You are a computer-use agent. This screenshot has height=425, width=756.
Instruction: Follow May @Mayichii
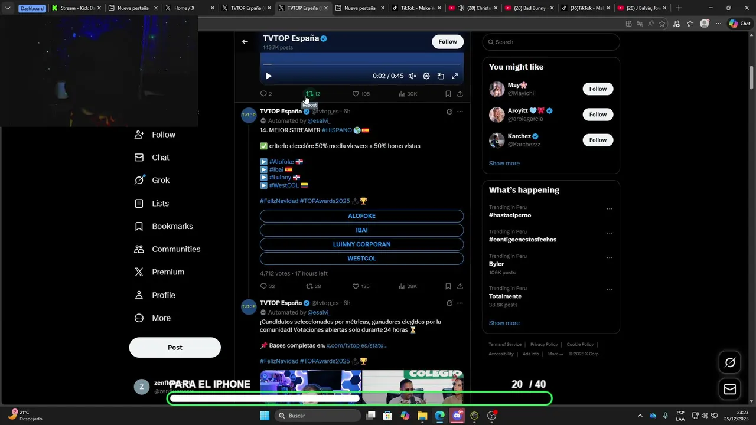(598, 89)
